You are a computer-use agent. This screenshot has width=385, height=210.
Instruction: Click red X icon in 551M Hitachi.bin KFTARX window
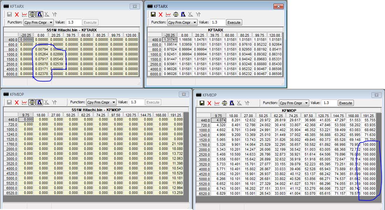coord(17,14)
